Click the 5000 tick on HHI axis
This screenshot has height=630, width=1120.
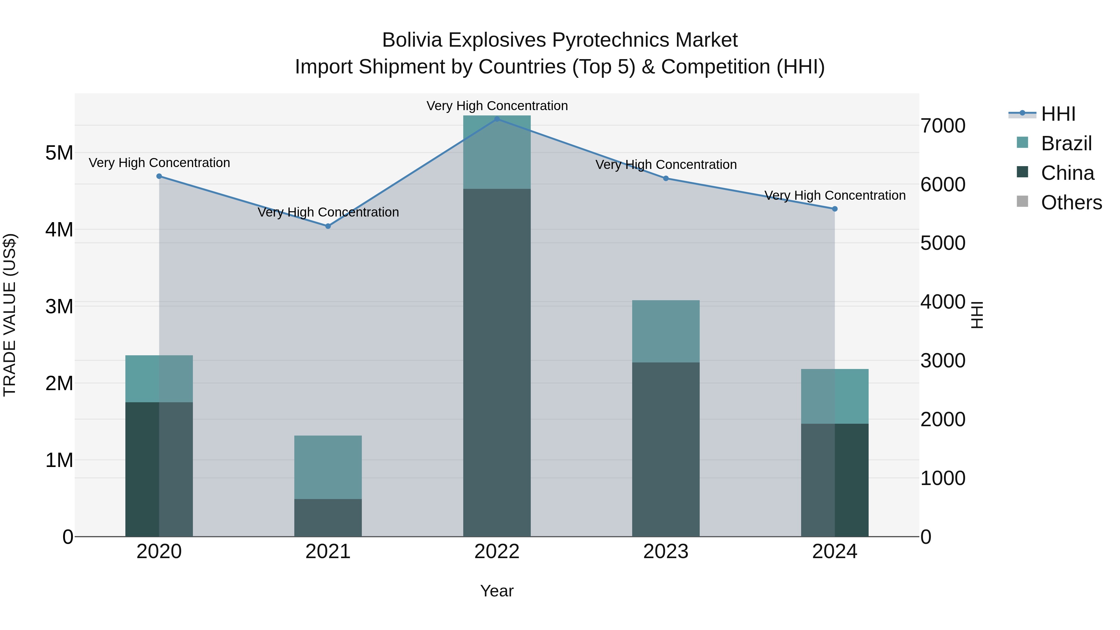[x=943, y=243]
